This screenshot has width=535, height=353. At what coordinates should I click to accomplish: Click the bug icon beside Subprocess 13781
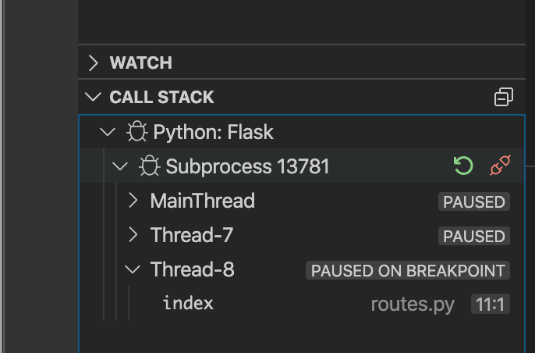pyautogui.click(x=150, y=166)
